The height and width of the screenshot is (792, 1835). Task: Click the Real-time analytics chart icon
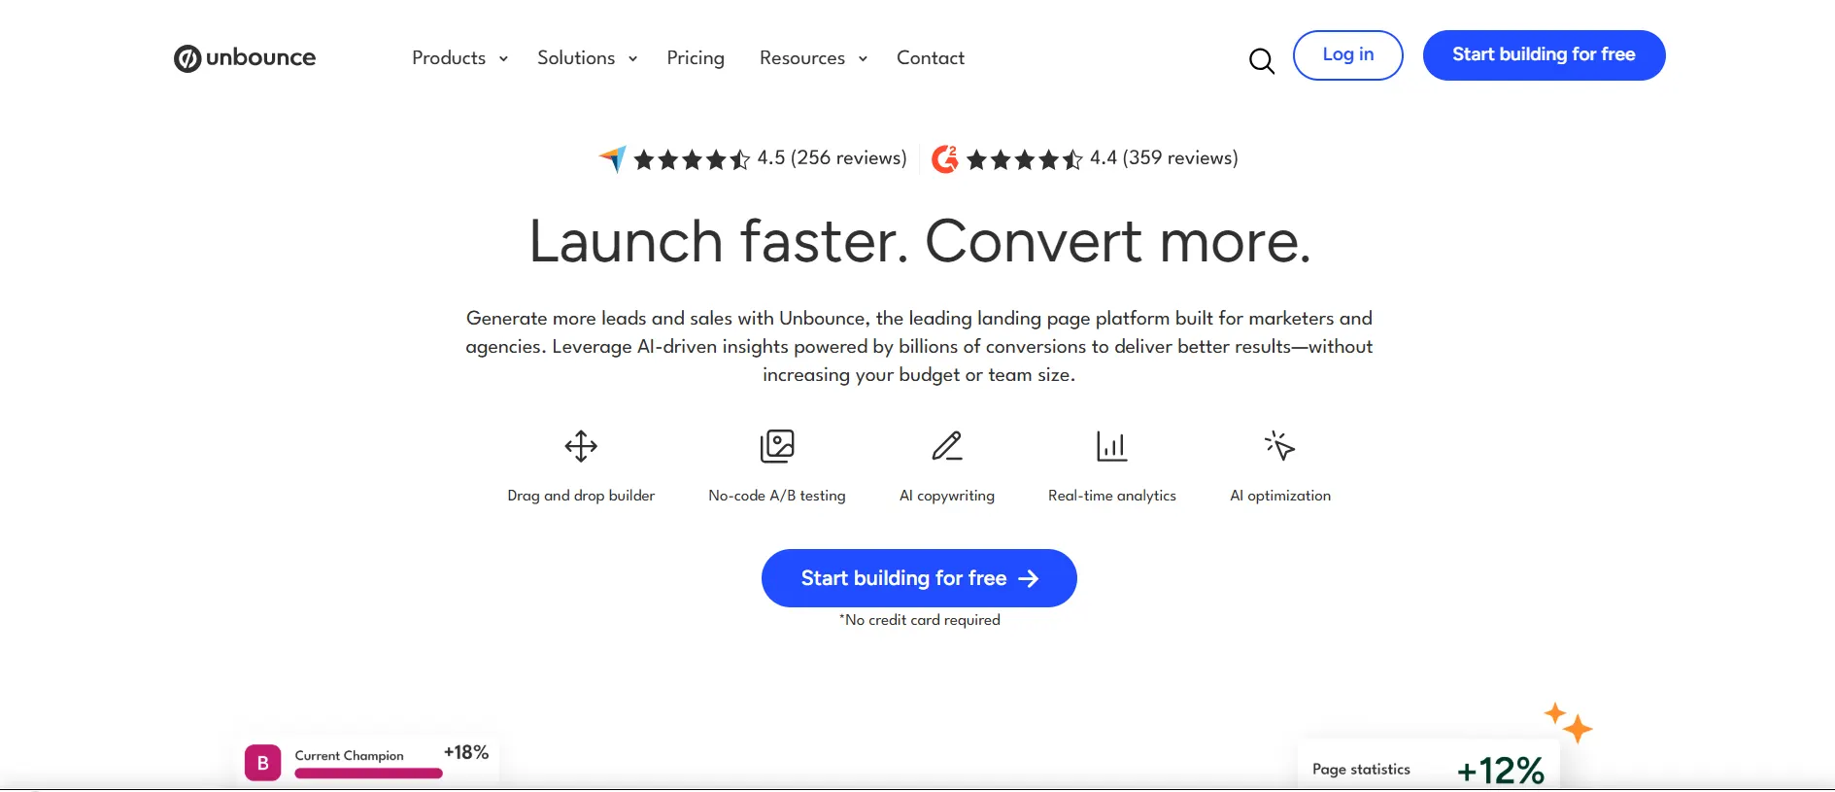click(1111, 446)
